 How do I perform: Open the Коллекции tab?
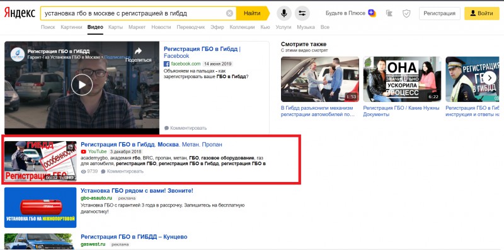point(242,27)
